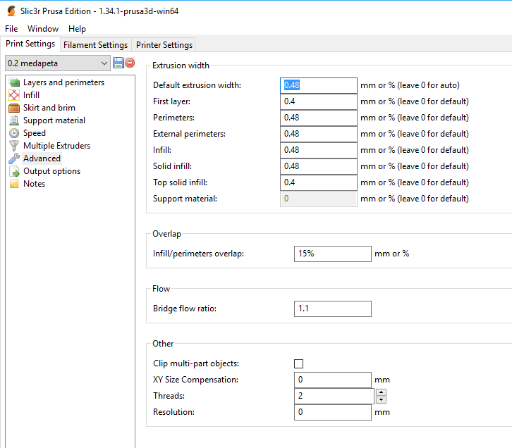This screenshot has width=512, height=448.
Task: Open Layers and perimeters settings icon
Action: [x=14, y=82]
